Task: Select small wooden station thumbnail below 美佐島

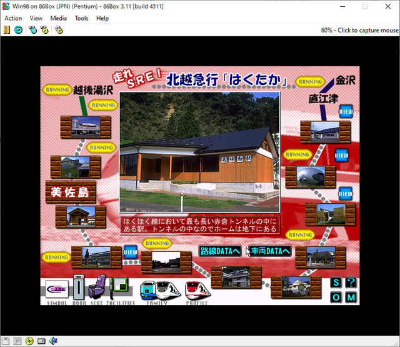Action: [81, 216]
